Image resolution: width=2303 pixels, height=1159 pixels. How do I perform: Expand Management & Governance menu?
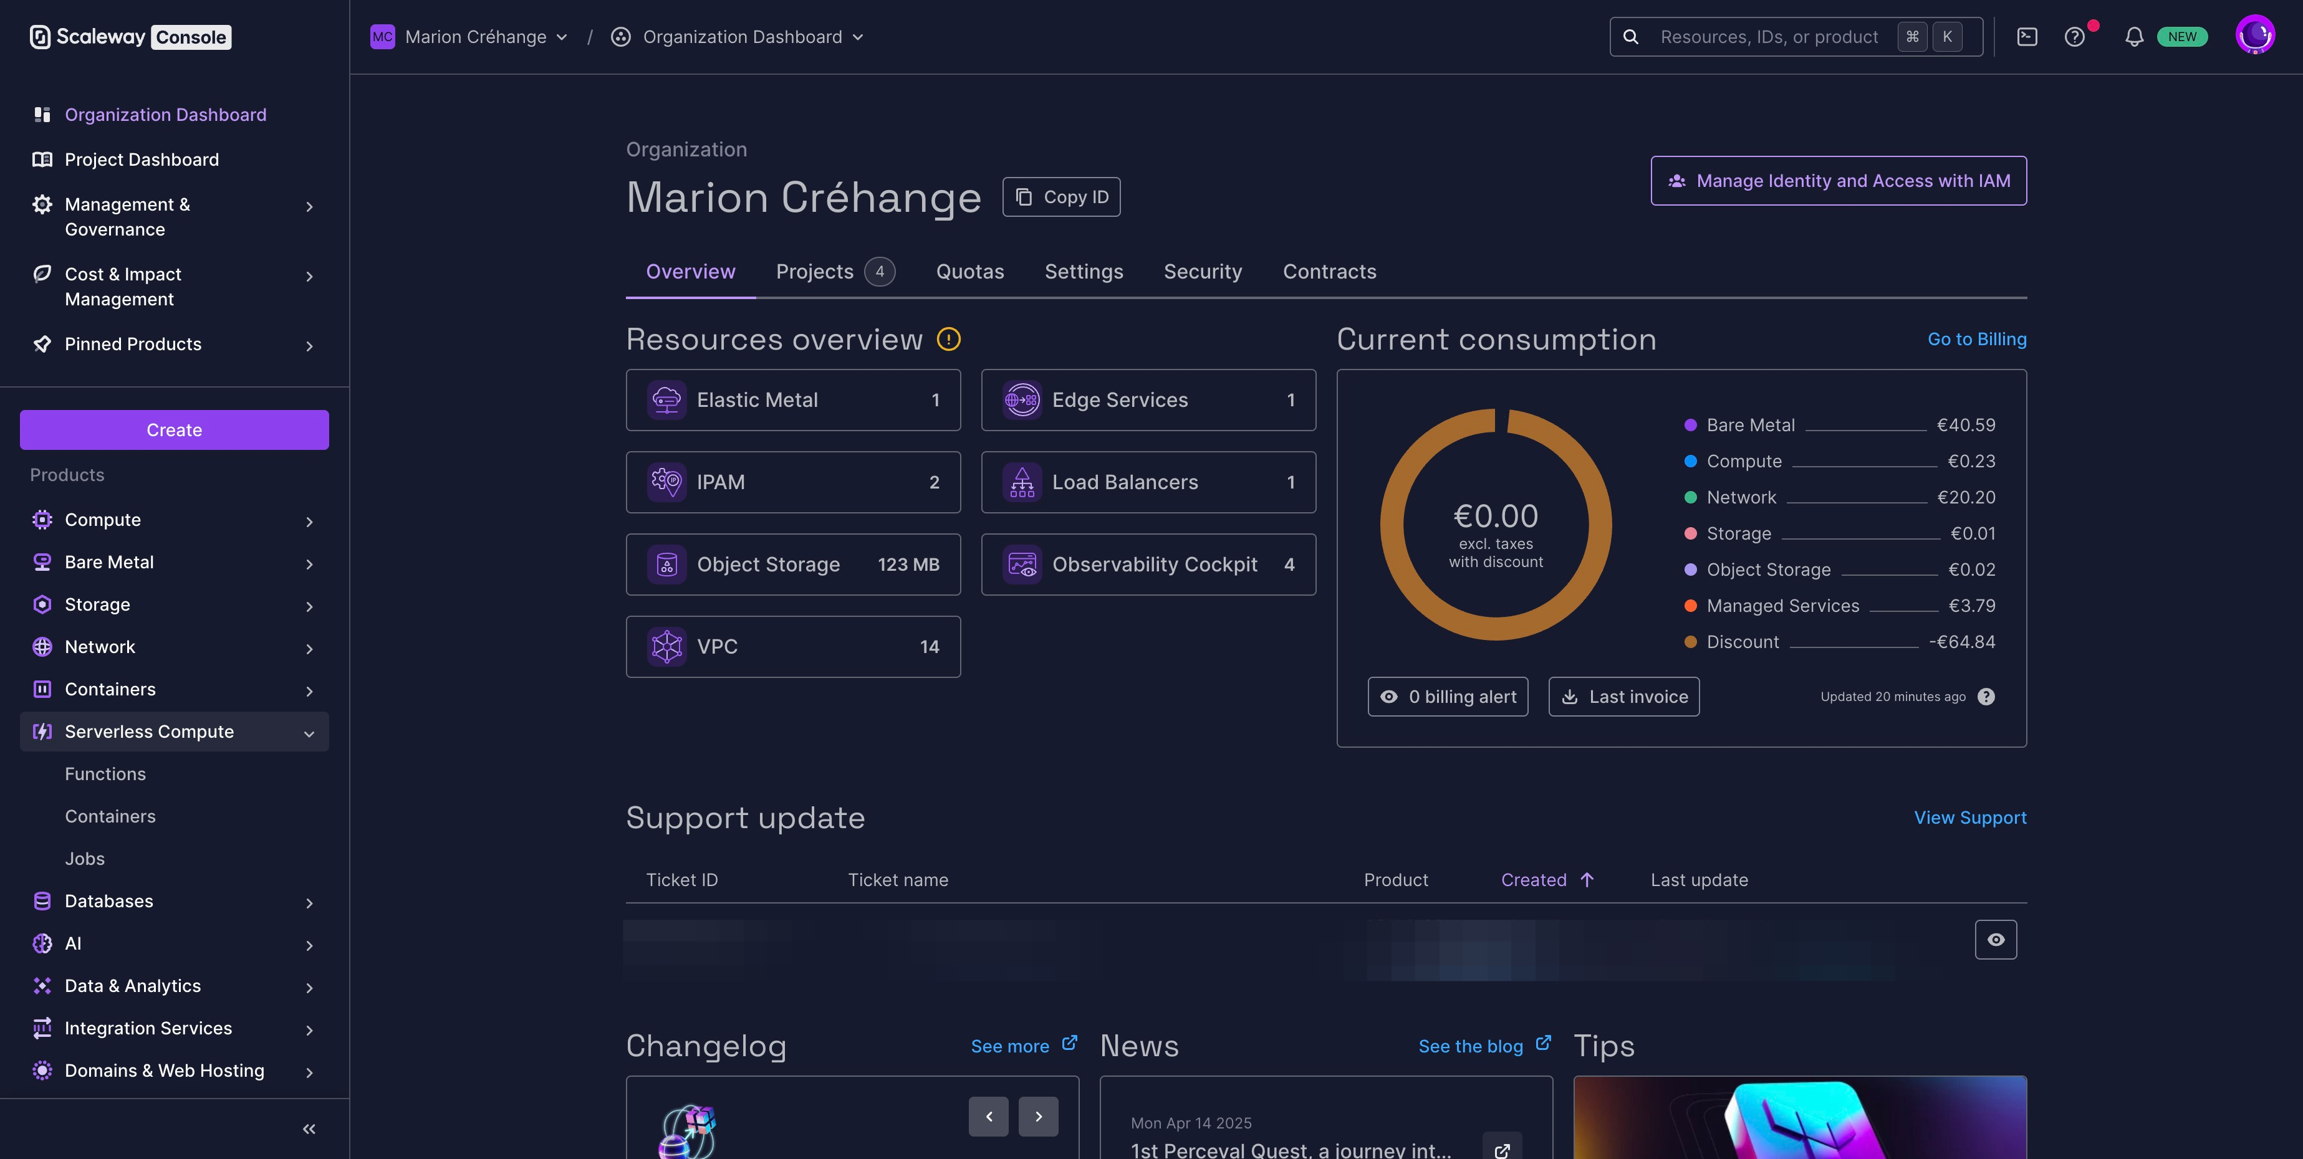pos(175,217)
